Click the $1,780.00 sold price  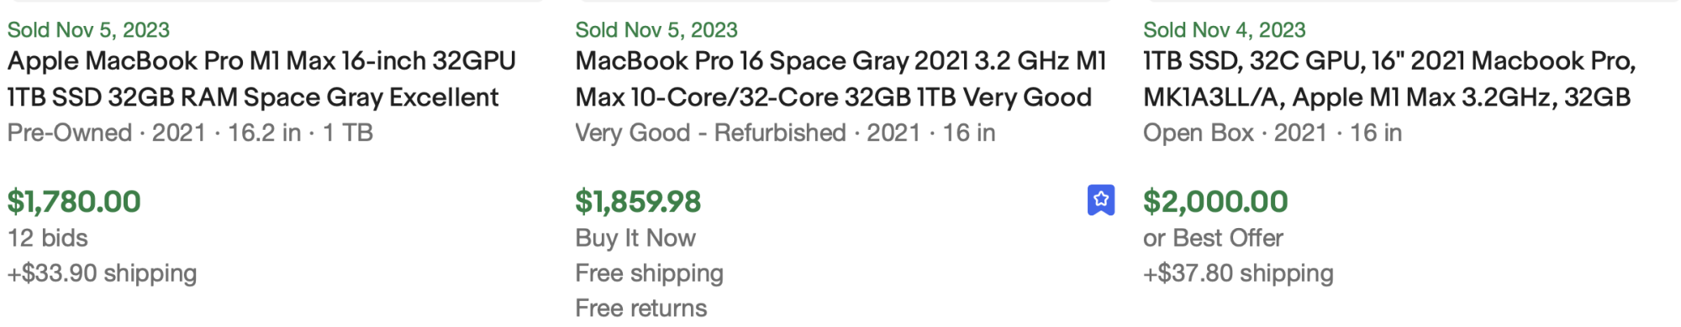point(74,202)
